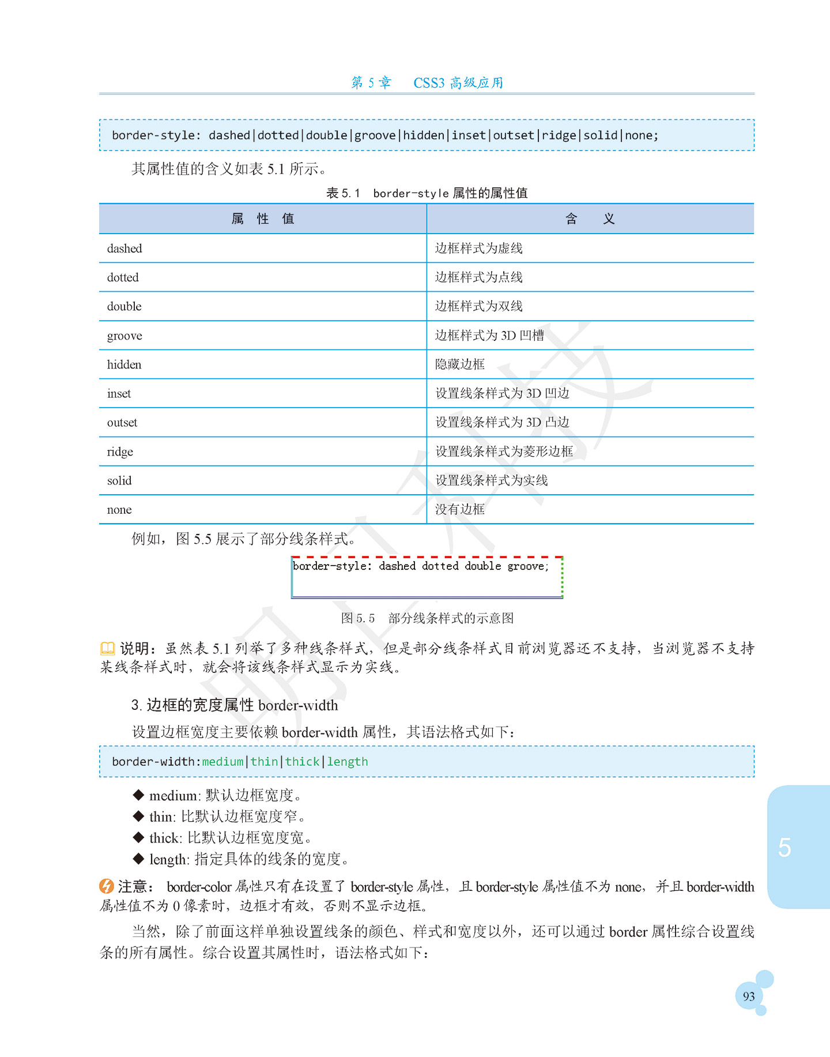Click the table header 含义
830x1057 pixels.
pyautogui.click(x=590, y=219)
